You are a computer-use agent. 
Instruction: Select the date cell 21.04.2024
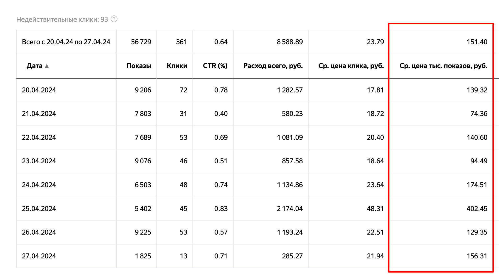pyautogui.click(x=39, y=114)
